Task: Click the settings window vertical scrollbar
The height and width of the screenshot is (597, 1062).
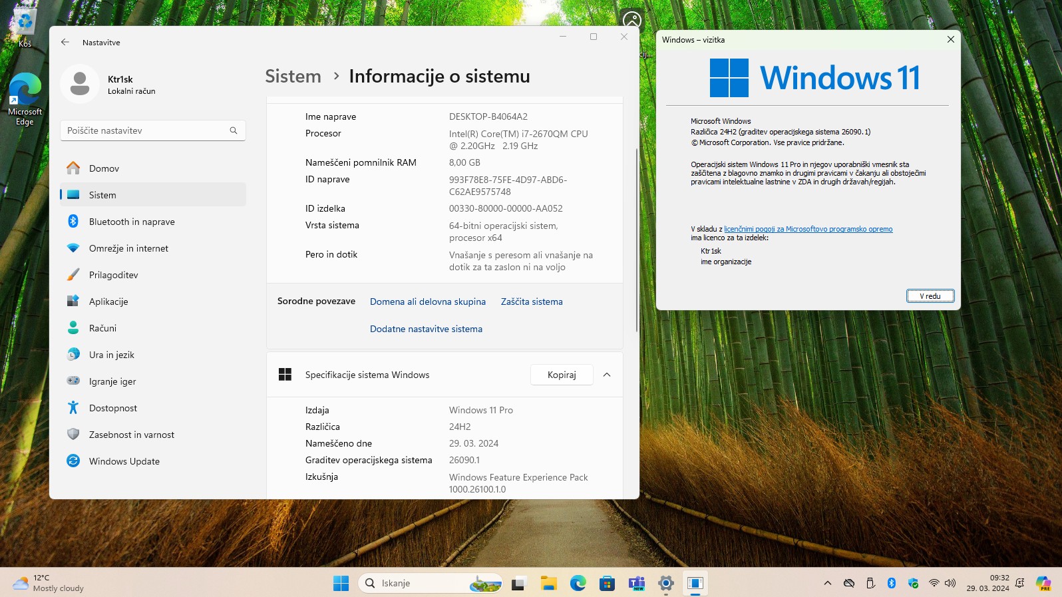Action: click(x=637, y=240)
